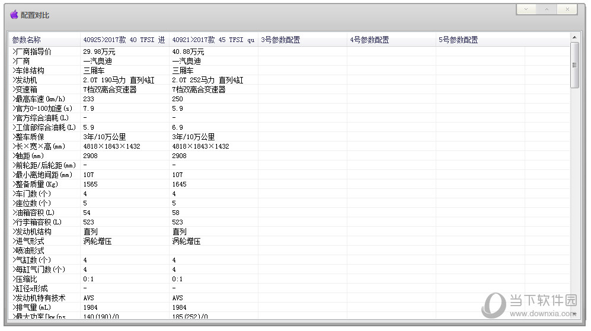This screenshot has width=591, height=331.
Task: Click the fuel tank value 54
Action: coord(87,213)
